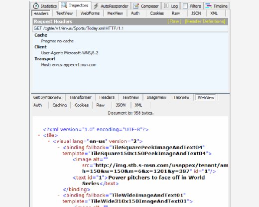Select the request Cookies tab
The width and height of the screenshot is (259, 207).
point(157,13)
